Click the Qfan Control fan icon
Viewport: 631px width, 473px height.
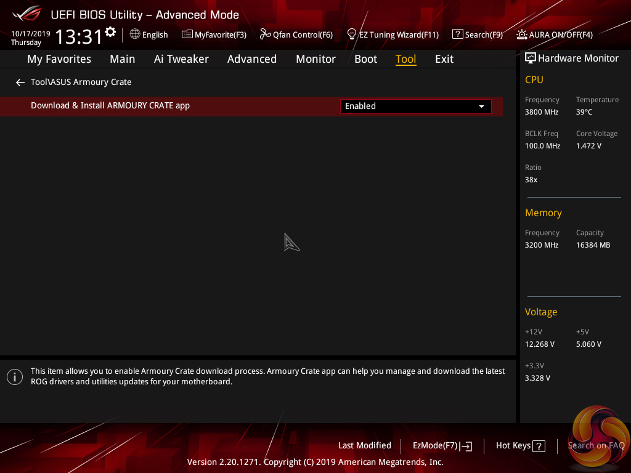coord(265,34)
